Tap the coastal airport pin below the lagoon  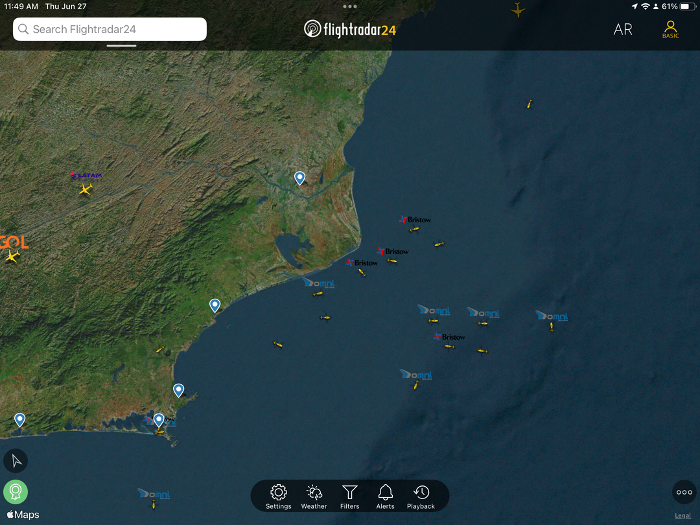point(215,305)
